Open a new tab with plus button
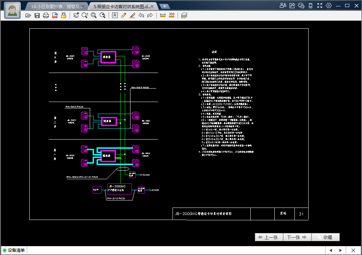Viewport: 362px width, 255px height. (164, 6)
